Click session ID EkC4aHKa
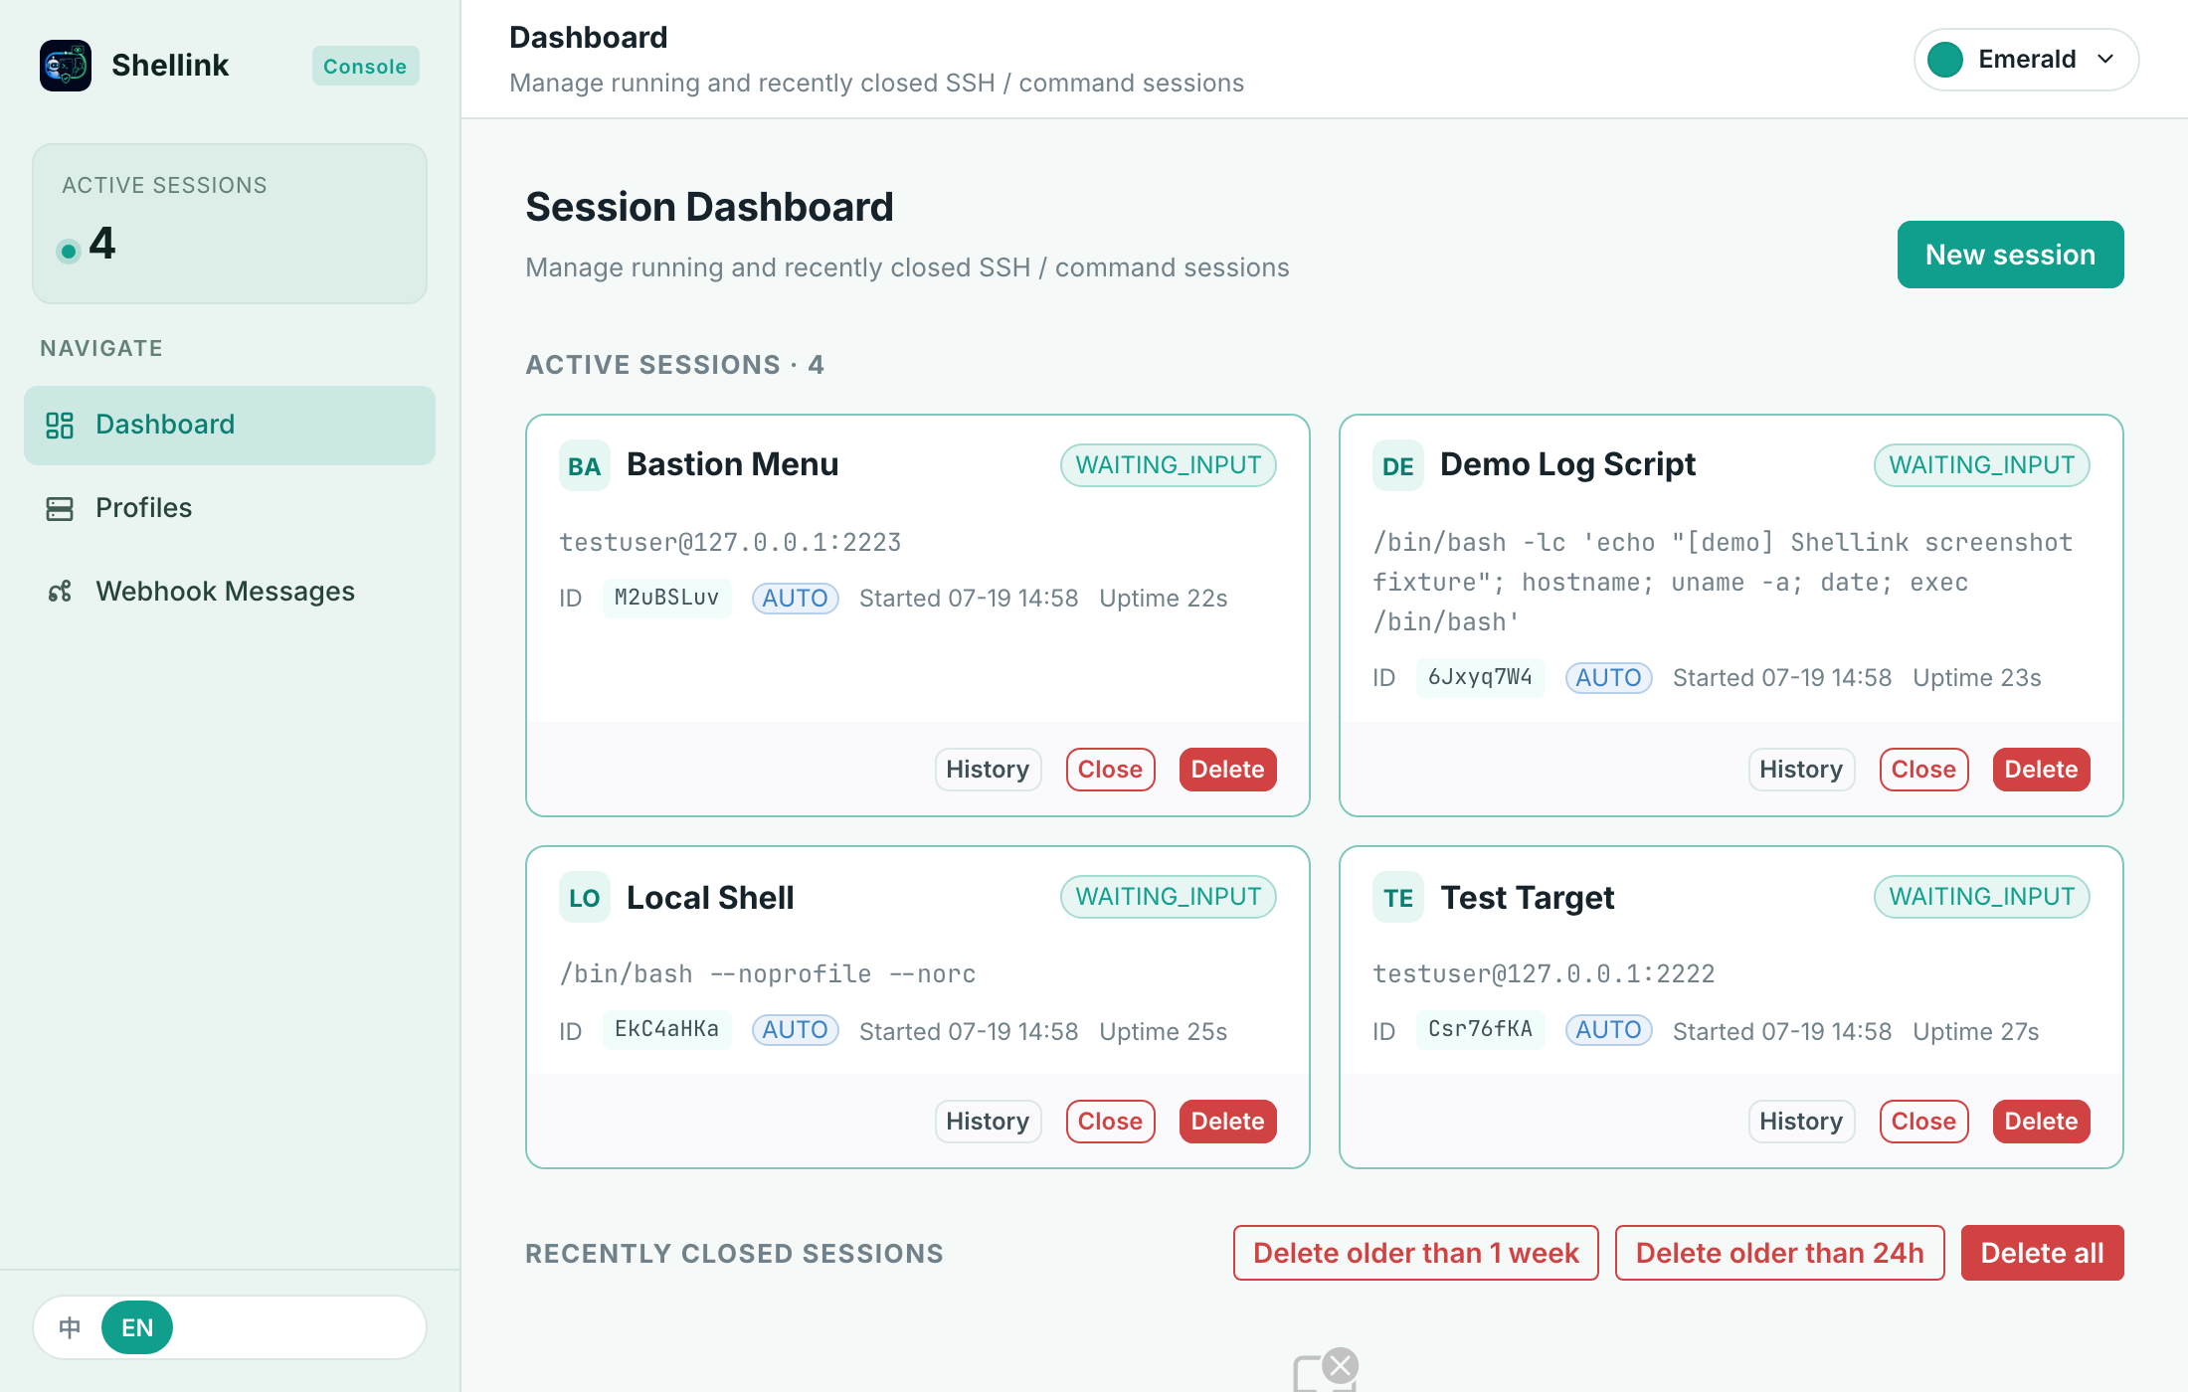The width and height of the screenshot is (2188, 1392). click(x=666, y=1029)
